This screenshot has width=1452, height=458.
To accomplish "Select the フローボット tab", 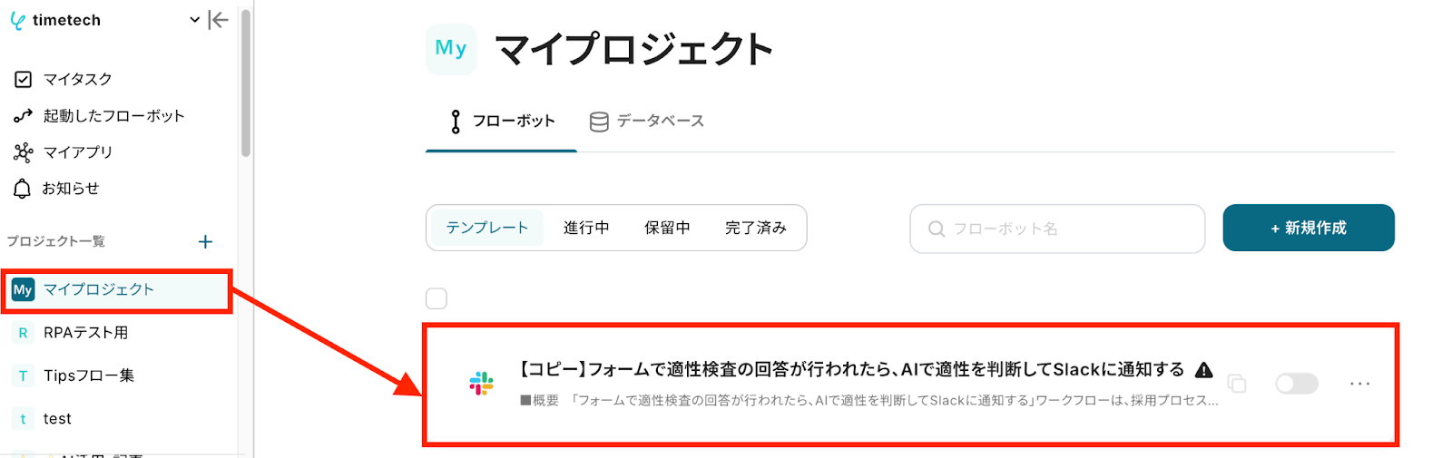I will pos(502,121).
